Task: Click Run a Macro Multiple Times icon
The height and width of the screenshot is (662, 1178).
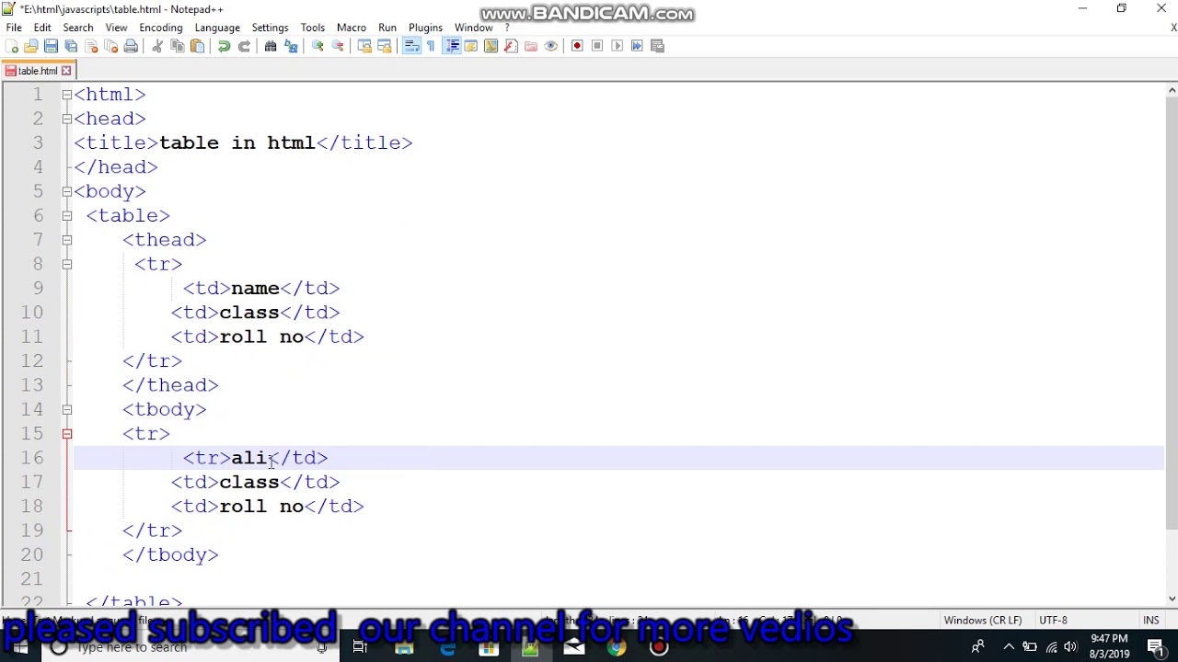Action: pos(637,46)
